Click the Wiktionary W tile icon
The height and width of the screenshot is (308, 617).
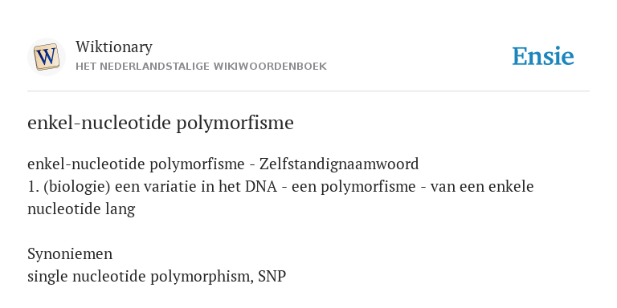click(x=47, y=57)
